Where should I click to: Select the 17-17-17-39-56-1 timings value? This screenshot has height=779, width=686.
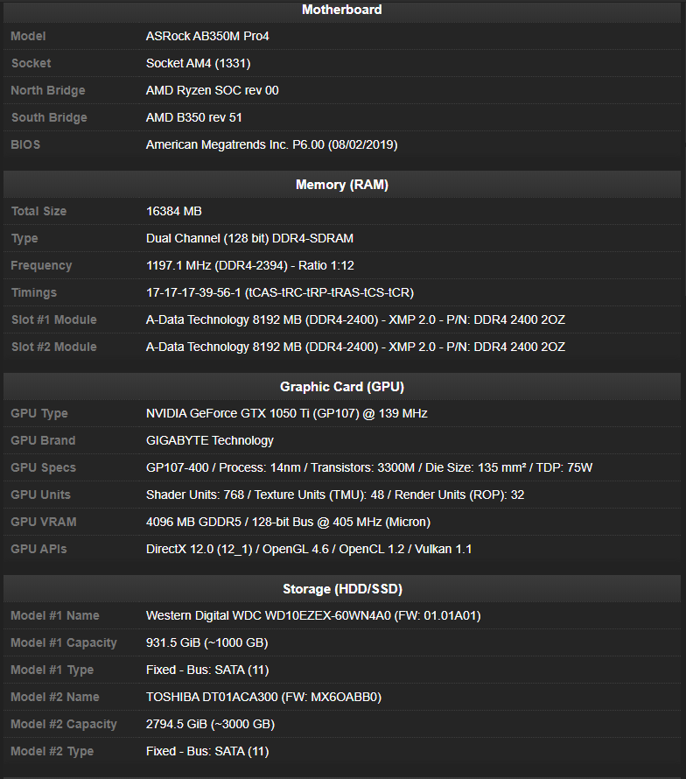280,292
